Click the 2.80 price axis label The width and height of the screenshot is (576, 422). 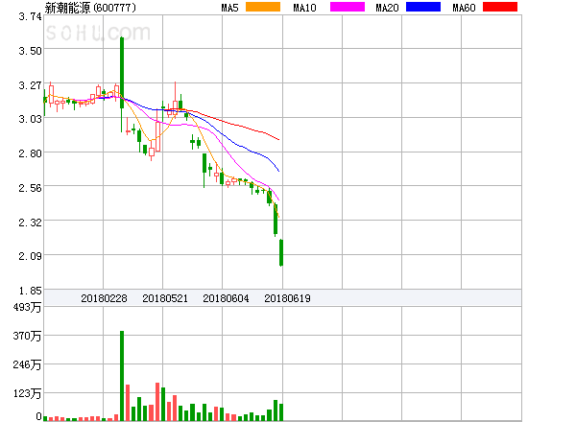30,153
